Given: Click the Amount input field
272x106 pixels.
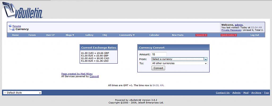Looking at the screenshot, I should pos(159,54).
